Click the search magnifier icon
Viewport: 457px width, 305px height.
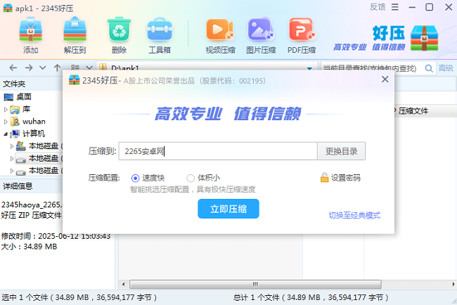pyautogui.click(x=428, y=67)
